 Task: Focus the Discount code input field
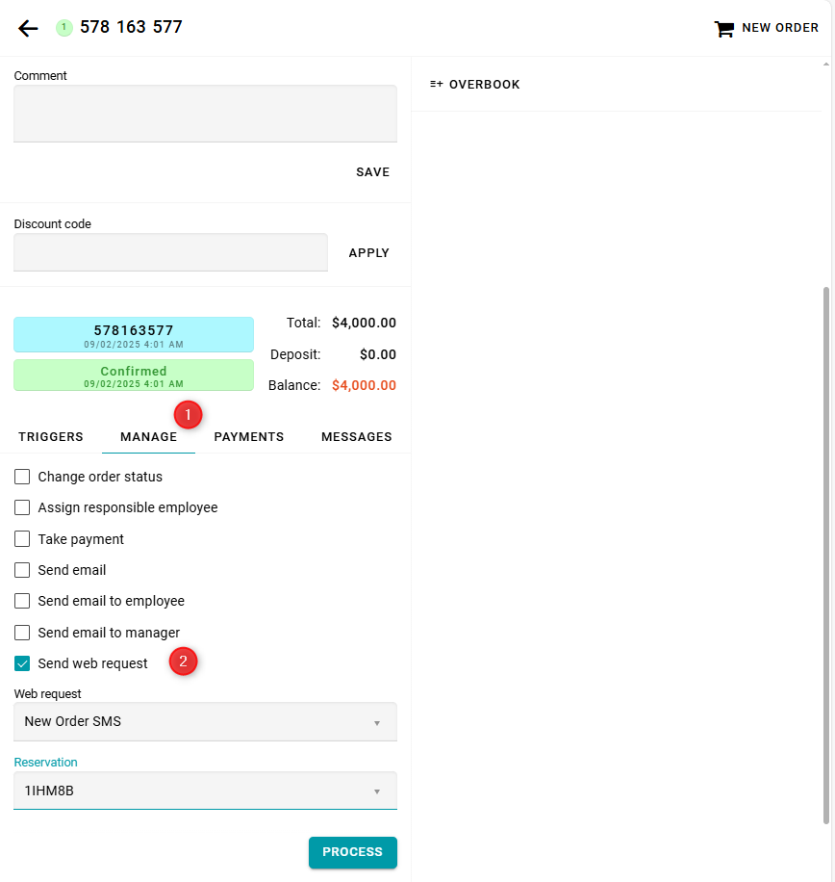point(170,252)
